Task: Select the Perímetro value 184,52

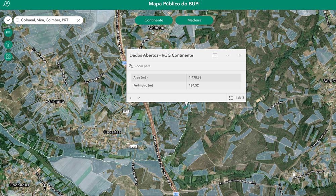Action: click(x=194, y=85)
